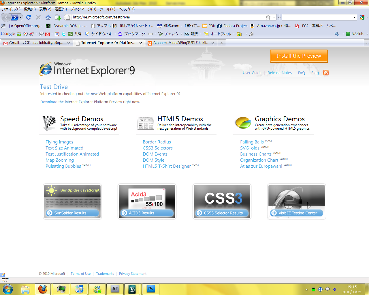Open Photoshop from the taskbar
369x295 pixels.
(151, 289)
